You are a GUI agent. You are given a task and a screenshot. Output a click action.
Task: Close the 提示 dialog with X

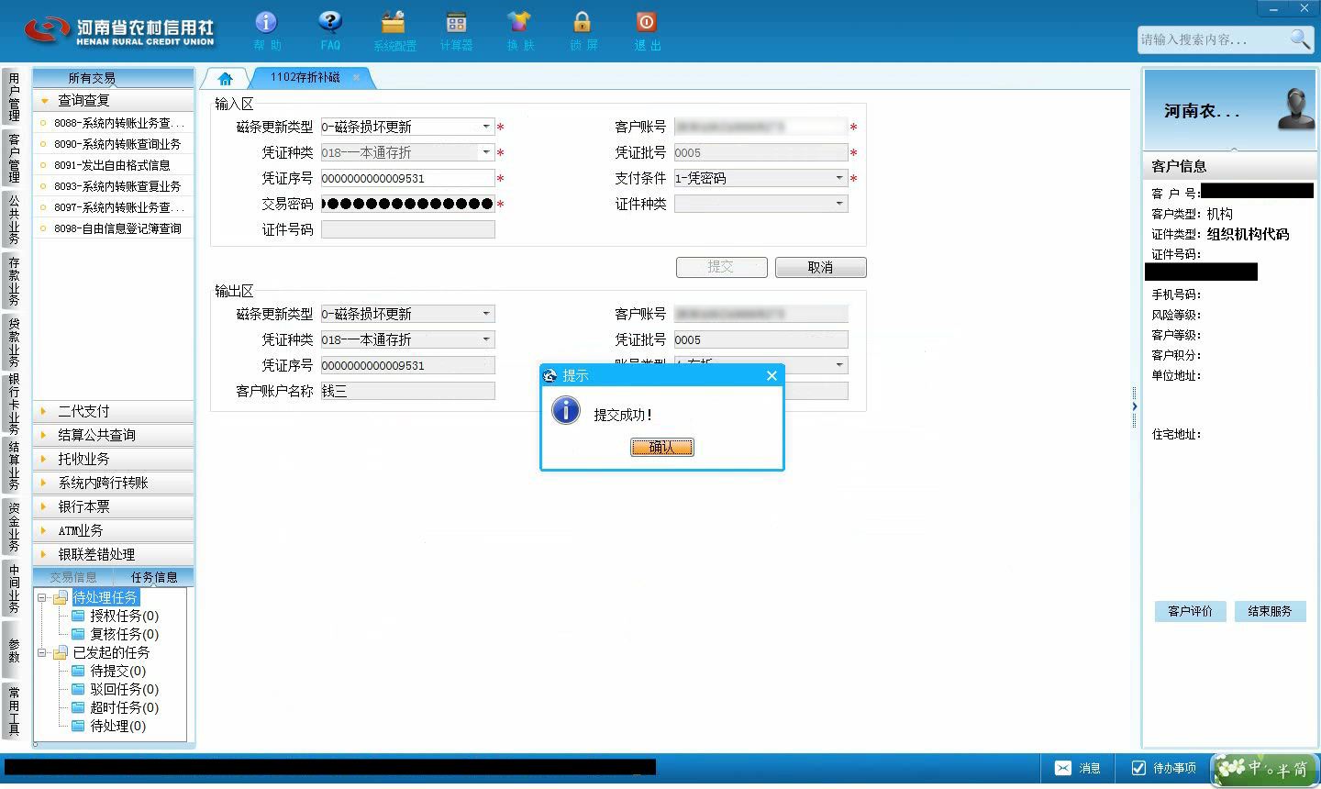[772, 375]
